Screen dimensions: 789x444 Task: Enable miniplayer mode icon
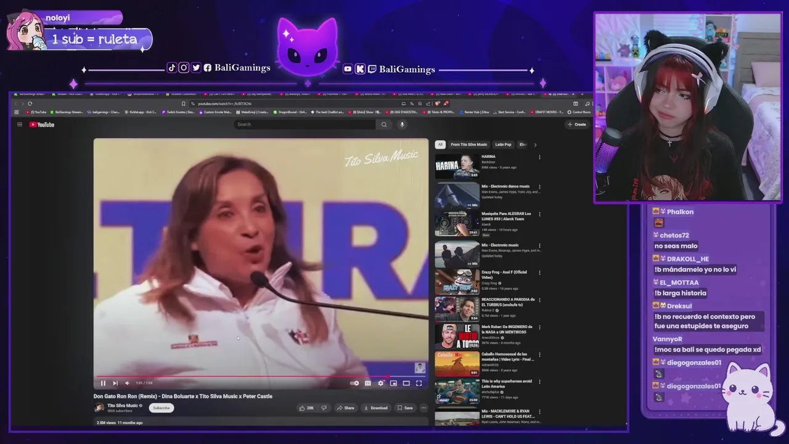[x=393, y=383]
